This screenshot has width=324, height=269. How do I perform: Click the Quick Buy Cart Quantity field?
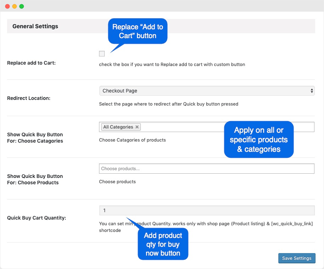(207, 210)
